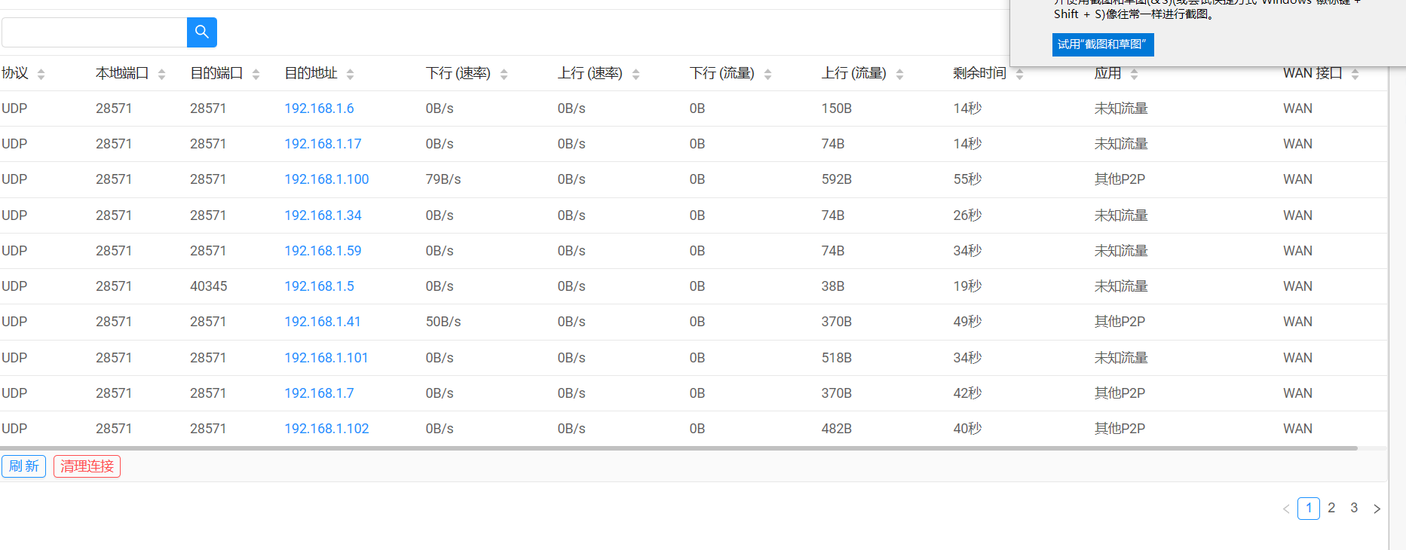The width and height of the screenshot is (1406, 550).
Task: Sort by 目的地址 column sort arrows
Action: 350,74
